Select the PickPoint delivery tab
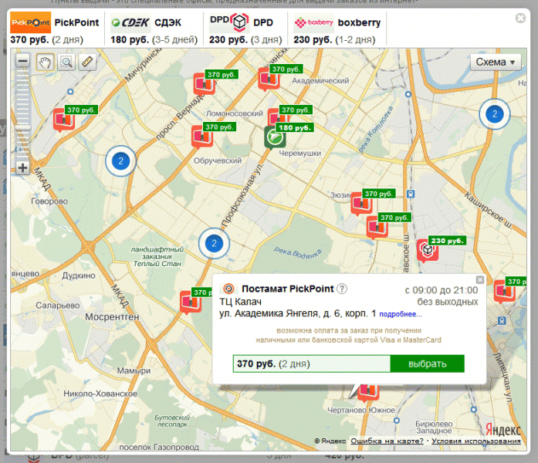 (55, 29)
